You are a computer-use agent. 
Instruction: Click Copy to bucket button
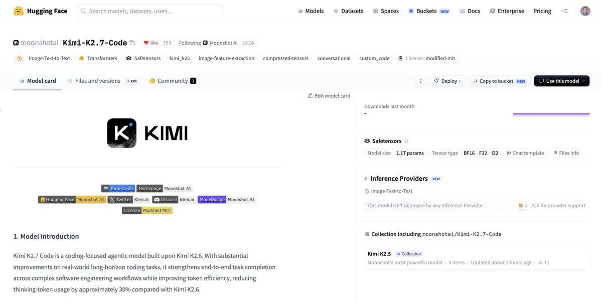[499, 81]
